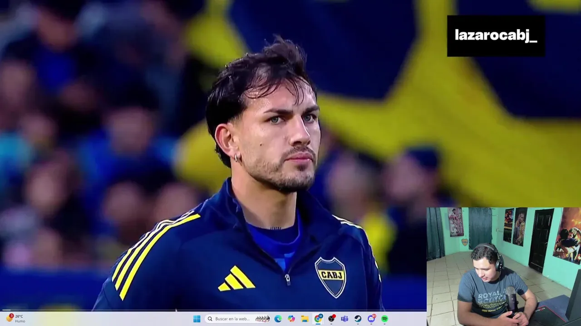Open the Windows Start menu

pyautogui.click(x=197, y=319)
